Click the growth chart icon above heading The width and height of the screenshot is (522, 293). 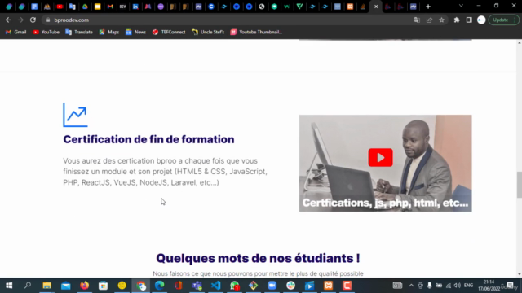75,115
